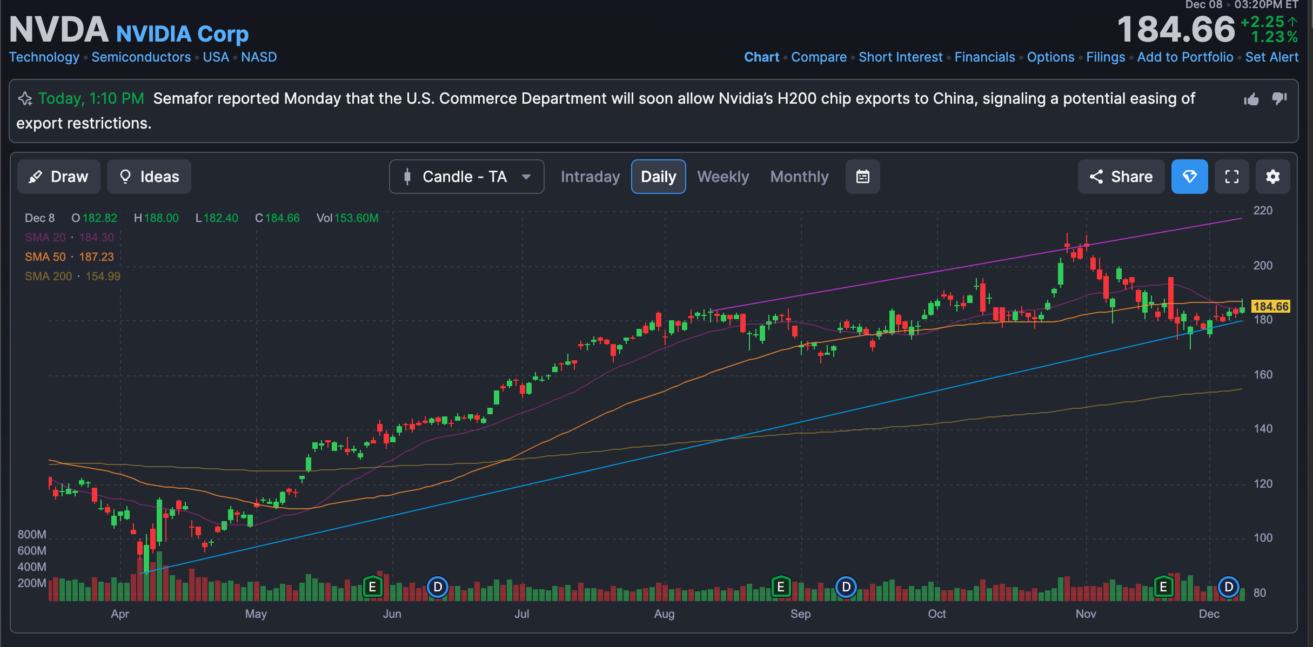The image size is (1313, 647).
Task: Click the fullscreen chart icon
Action: coord(1231,177)
